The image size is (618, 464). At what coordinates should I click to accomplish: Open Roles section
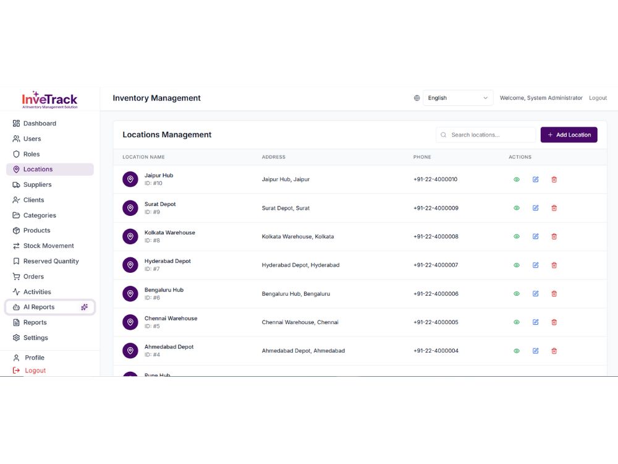pos(49,154)
